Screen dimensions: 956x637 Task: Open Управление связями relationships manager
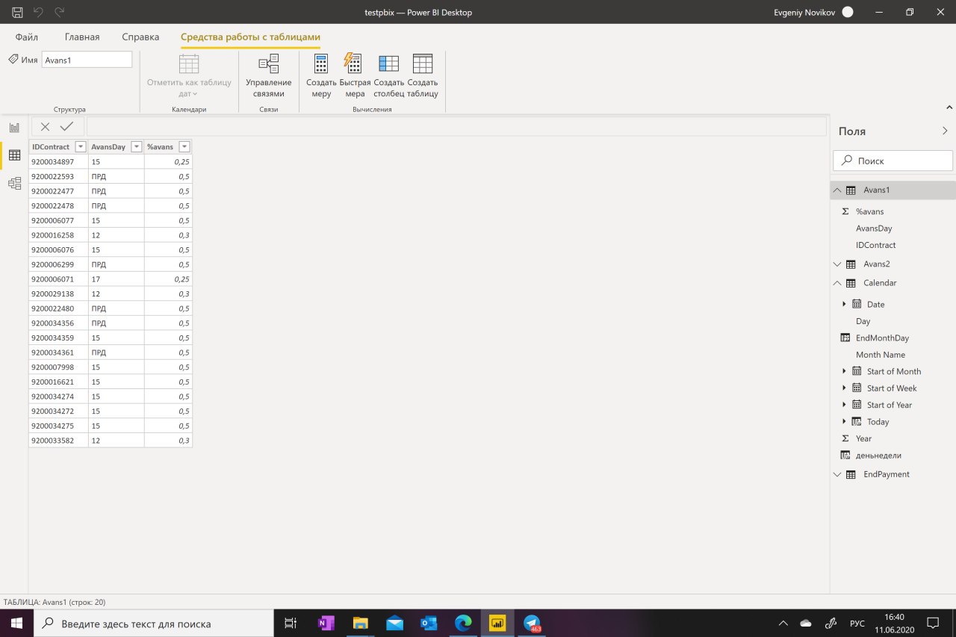(269, 76)
